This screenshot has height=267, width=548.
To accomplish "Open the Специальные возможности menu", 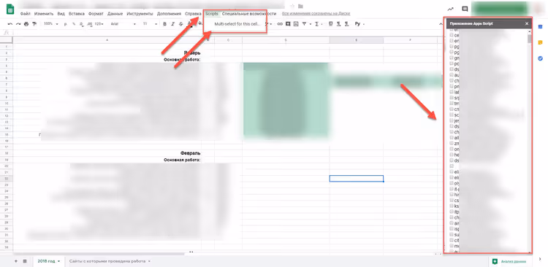I will tap(249, 14).
